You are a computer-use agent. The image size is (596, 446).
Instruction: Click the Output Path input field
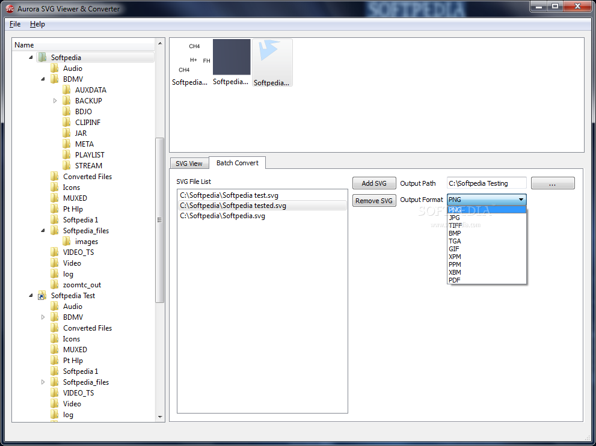pos(487,183)
